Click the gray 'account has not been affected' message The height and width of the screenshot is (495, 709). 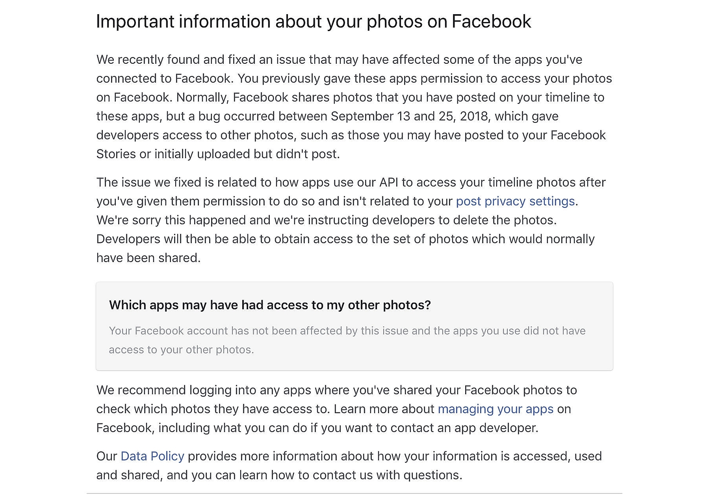tap(347, 331)
